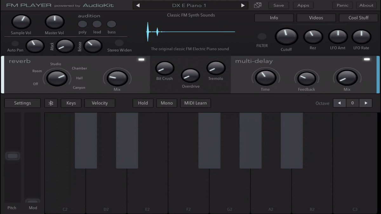Click the Bluetooth MIDI icon
This screenshot has height=214, width=381.
[51, 103]
